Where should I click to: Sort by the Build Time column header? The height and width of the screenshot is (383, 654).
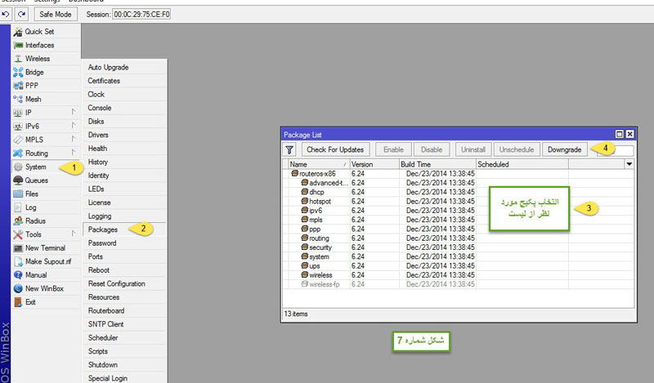point(437,164)
